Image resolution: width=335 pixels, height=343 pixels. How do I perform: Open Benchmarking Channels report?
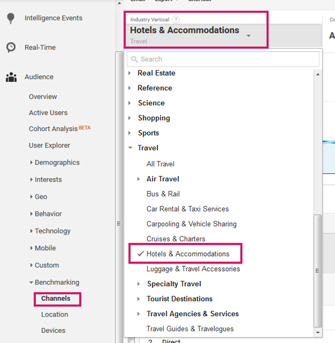56,298
